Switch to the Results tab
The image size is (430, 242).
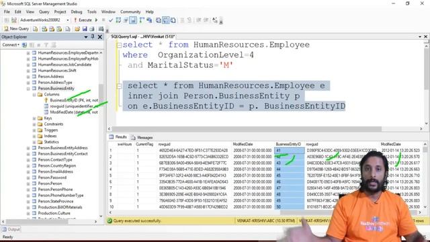click(x=118, y=137)
